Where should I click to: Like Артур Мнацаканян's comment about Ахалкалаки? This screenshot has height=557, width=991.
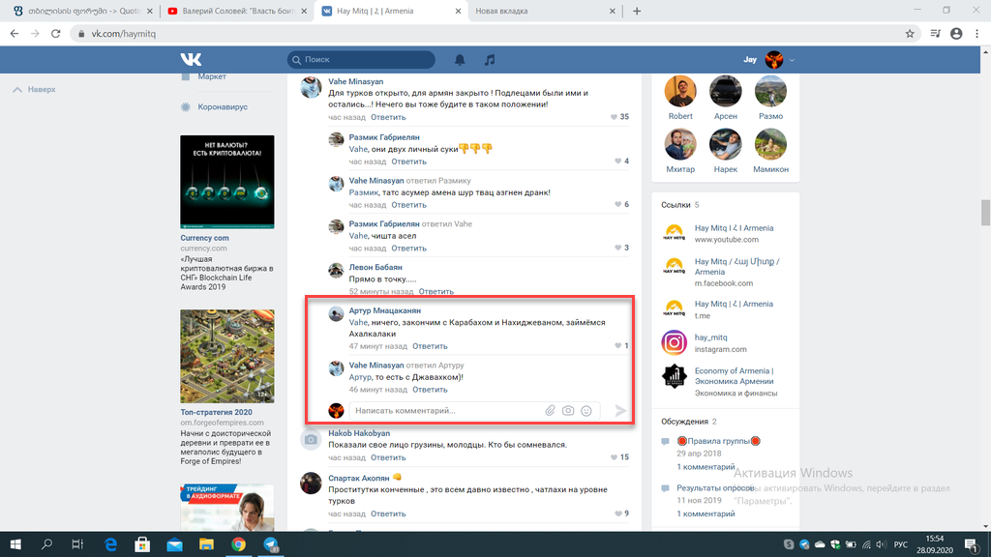[x=617, y=346]
